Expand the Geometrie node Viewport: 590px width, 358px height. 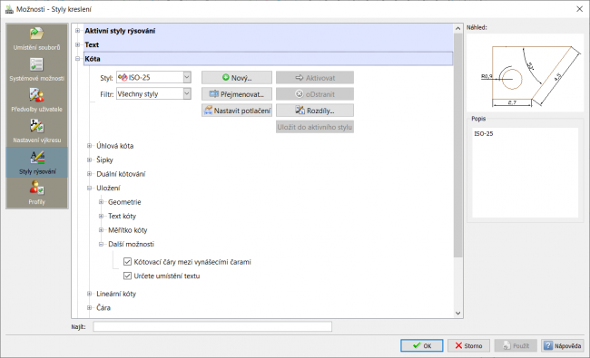click(x=101, y=202)
